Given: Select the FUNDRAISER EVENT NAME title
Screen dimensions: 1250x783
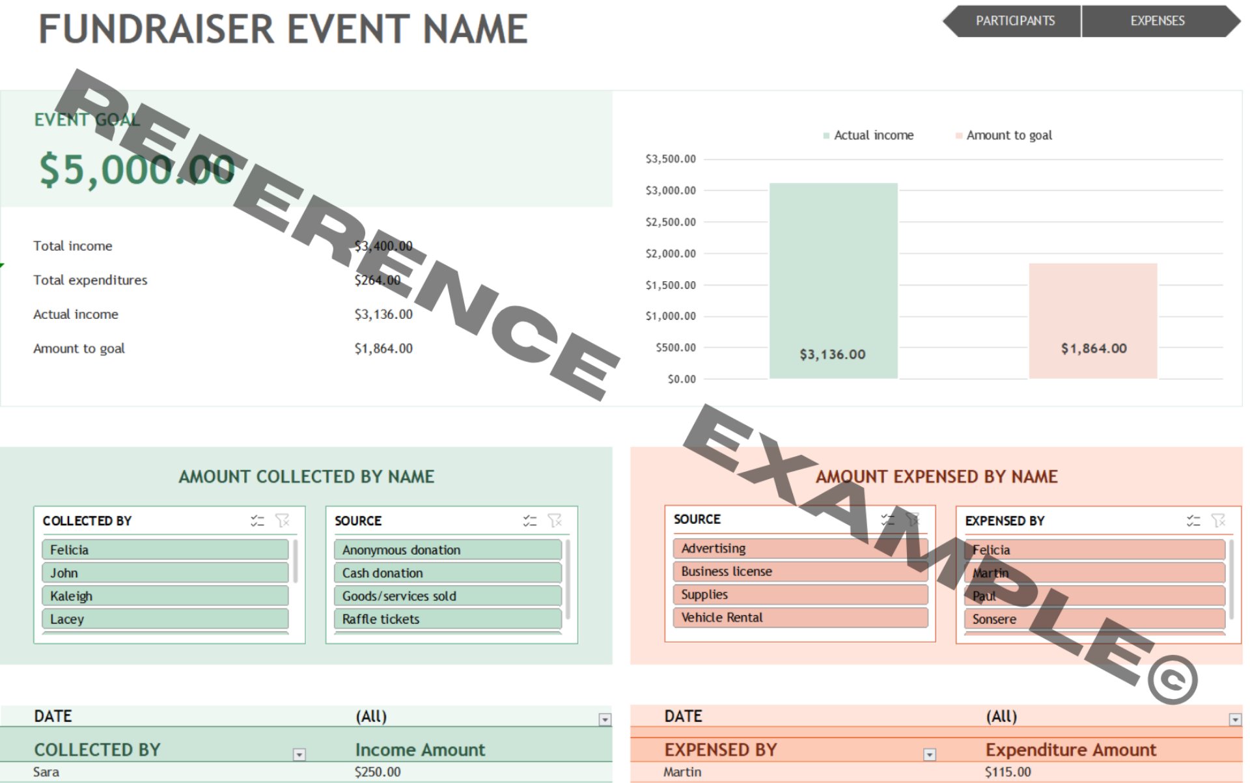Looking at the screenshot, I should [x=283, y=29].
